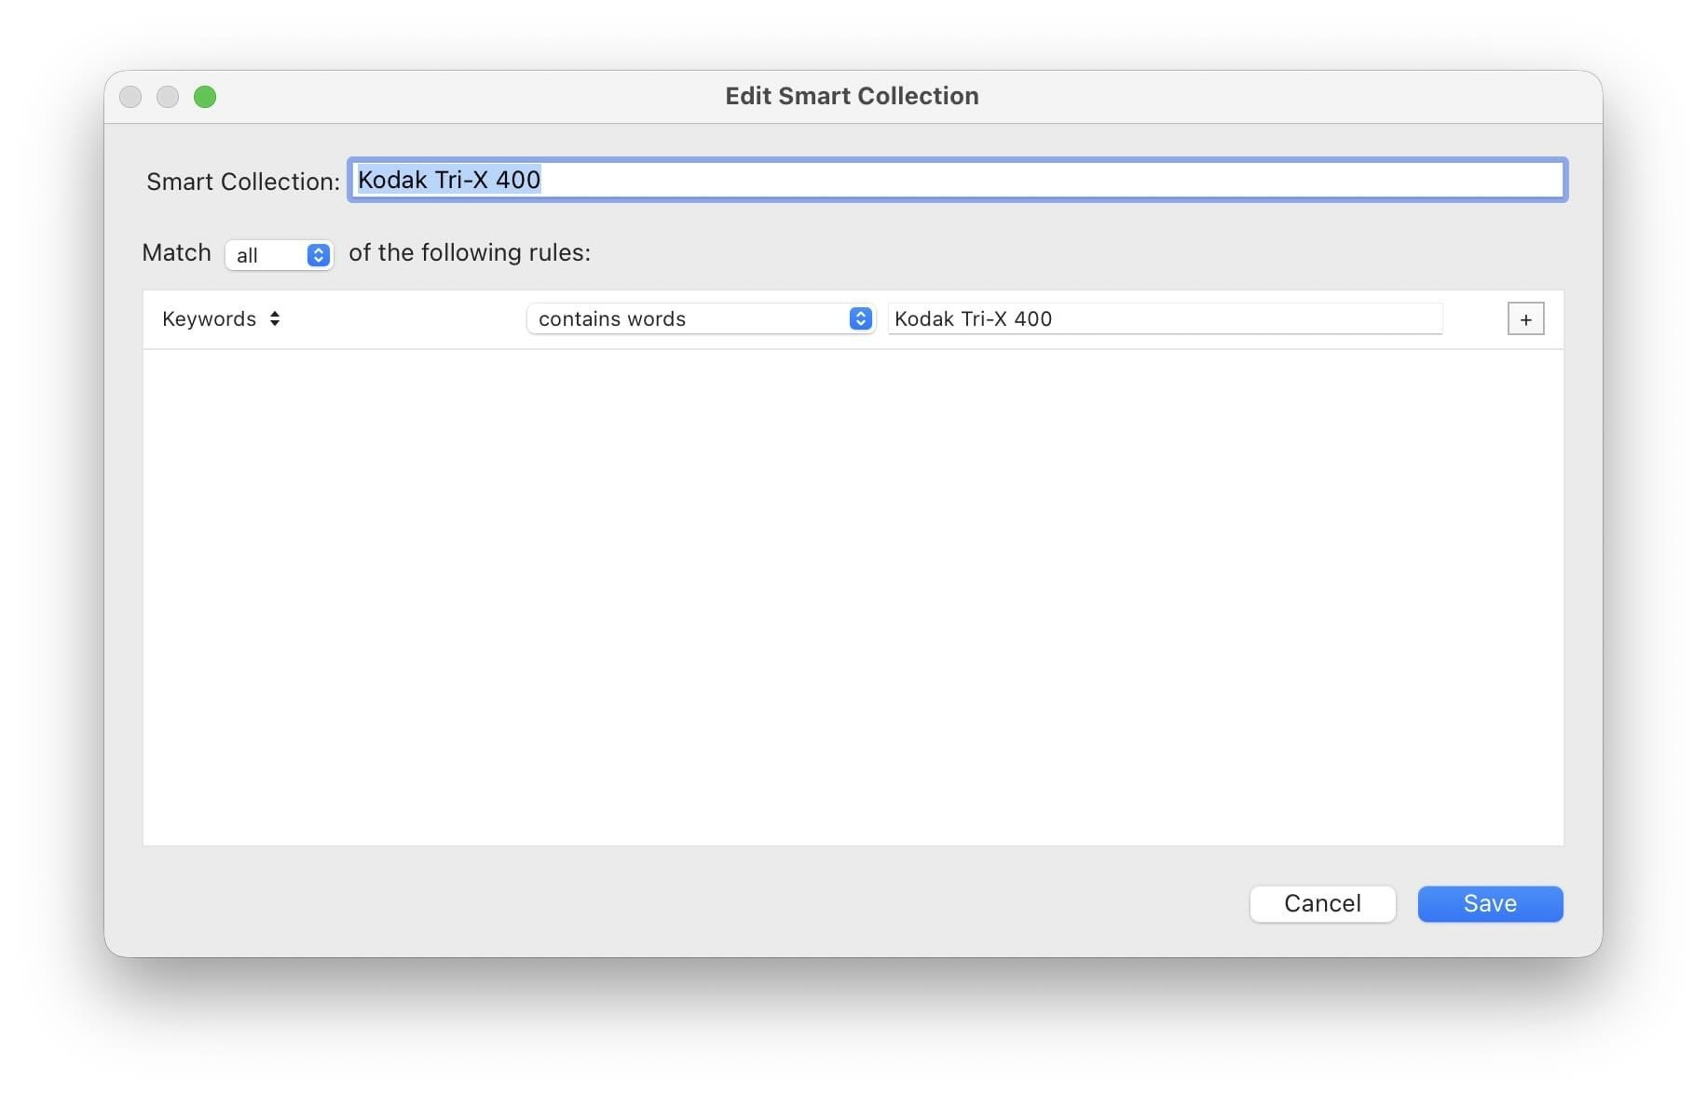The width and height of the screenshot is (1707, 1095).
Task: Click blank space in the Keywords rule row
Action: tap(401, 319)
